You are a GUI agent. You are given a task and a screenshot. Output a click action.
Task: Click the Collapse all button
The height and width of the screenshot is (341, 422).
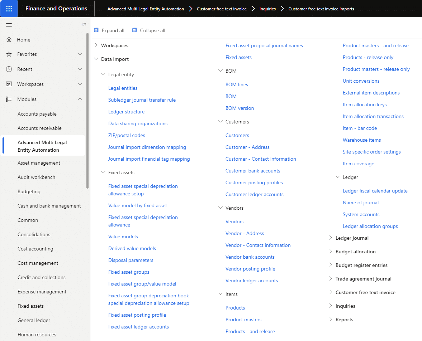pos(148,30)
